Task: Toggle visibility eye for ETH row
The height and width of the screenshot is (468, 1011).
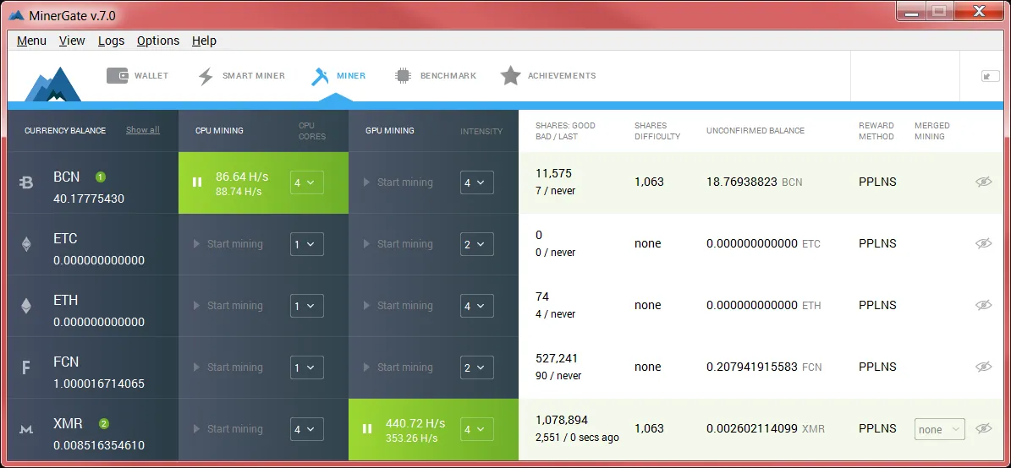Action: (x=983, y=305)
